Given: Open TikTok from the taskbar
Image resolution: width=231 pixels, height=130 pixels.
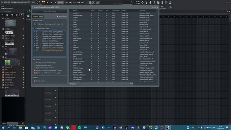Looking at the screenshot, I should point(127,127).
